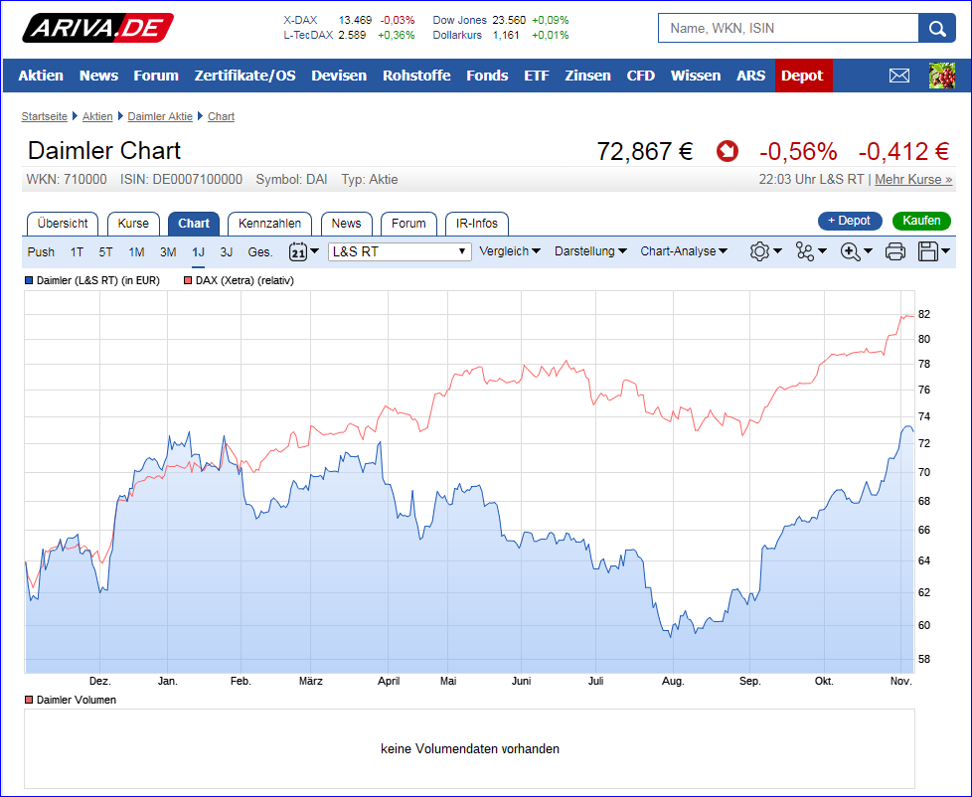Open the user avatar with berries
972x797 pixels.
(x=941, y=76)
